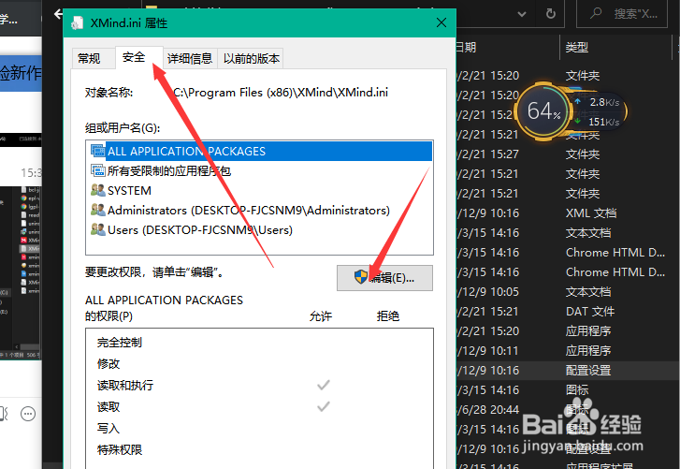Select the Users (DESKTOP-FJCSNM9\Users) entry

[259, 229]
